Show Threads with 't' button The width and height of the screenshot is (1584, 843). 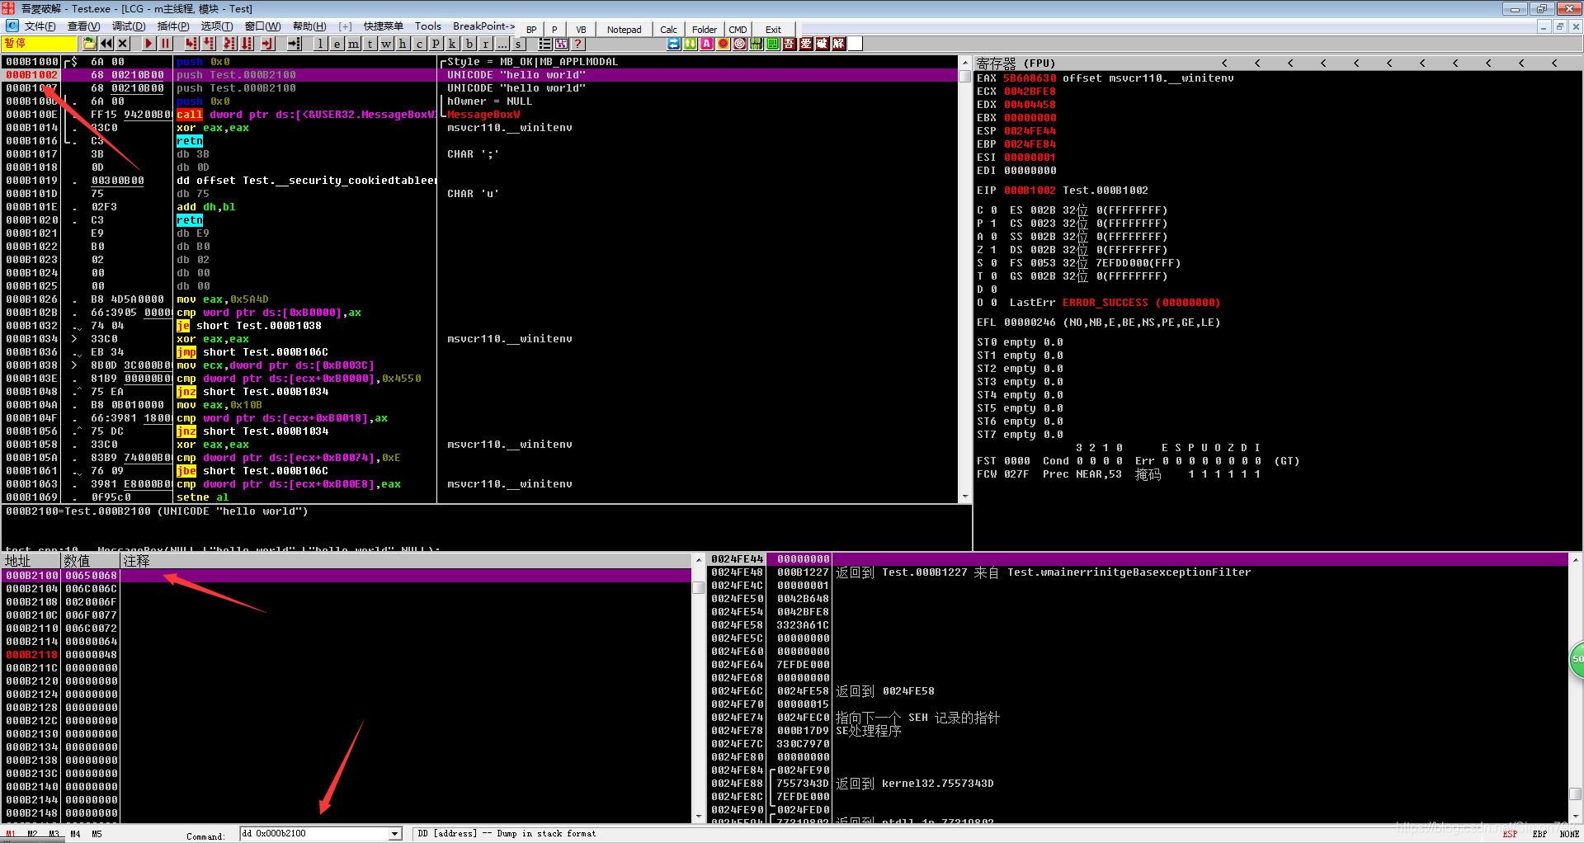pos(370,44)
